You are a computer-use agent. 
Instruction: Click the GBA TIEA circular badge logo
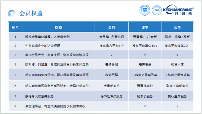145,10
